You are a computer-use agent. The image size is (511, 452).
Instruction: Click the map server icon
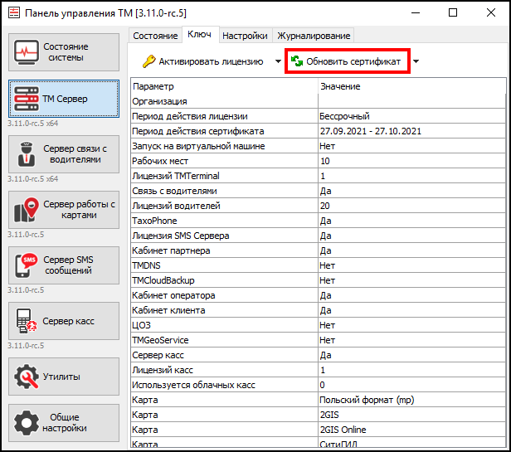pyautogui.click(x=27, y=210)
